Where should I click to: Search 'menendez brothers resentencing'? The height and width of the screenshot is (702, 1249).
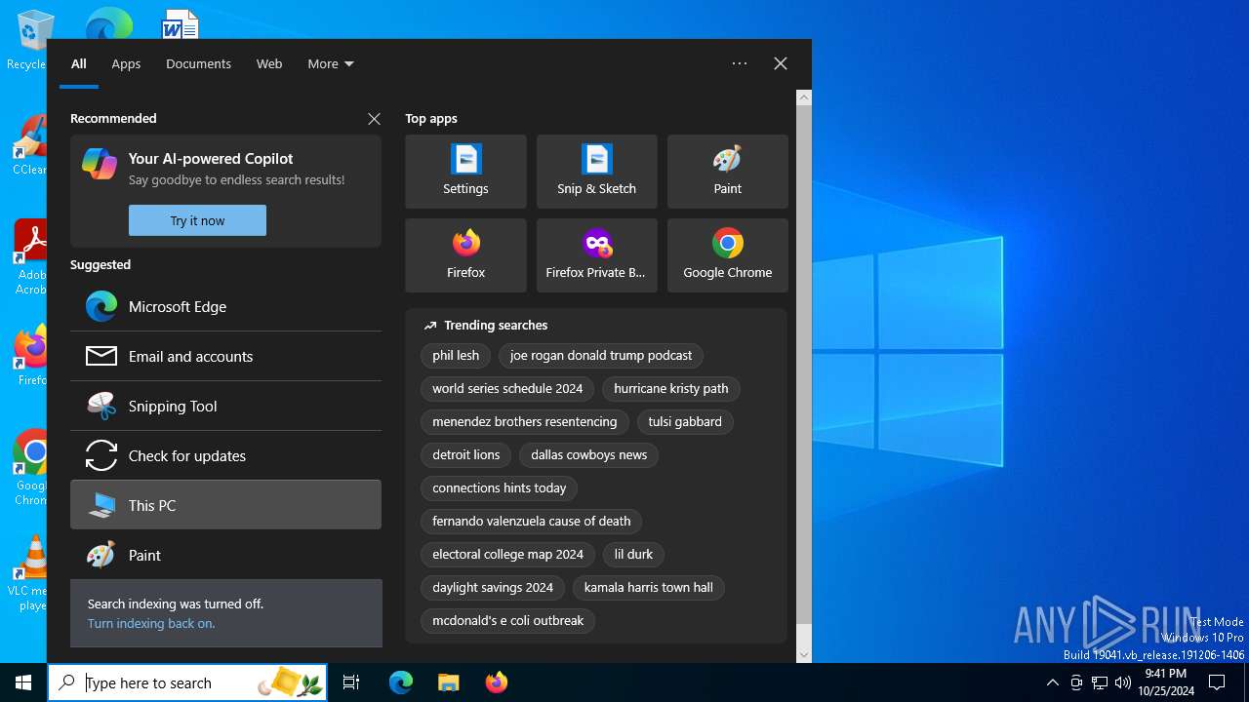(x=525, y=422)
